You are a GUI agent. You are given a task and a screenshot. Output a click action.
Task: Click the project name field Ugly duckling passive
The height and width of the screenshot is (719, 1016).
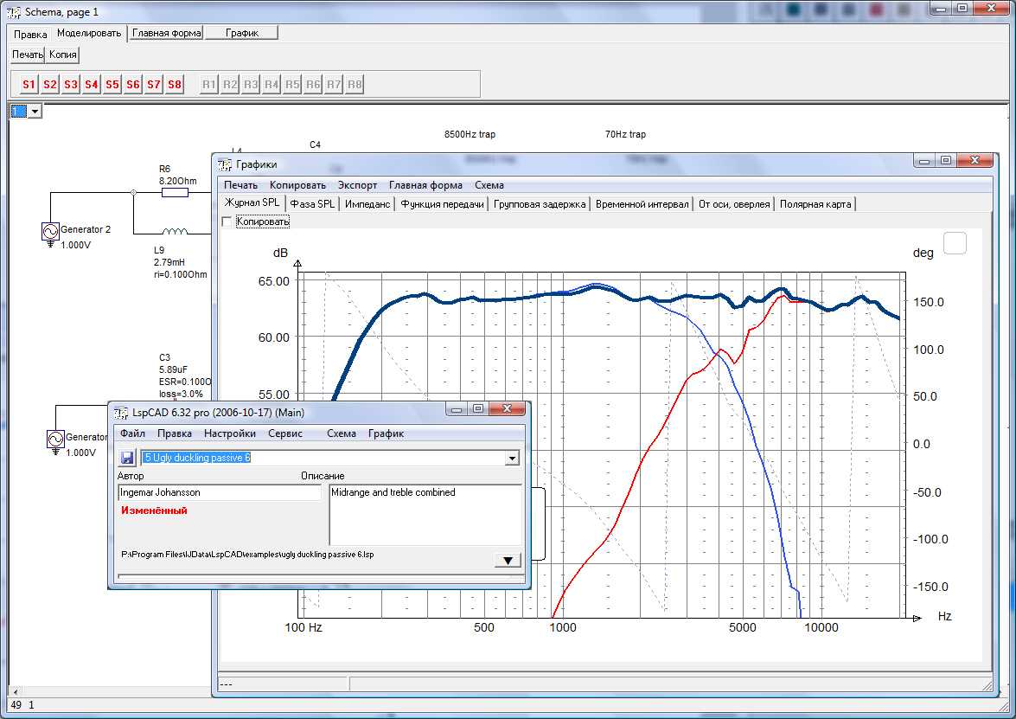pos(323,459)
